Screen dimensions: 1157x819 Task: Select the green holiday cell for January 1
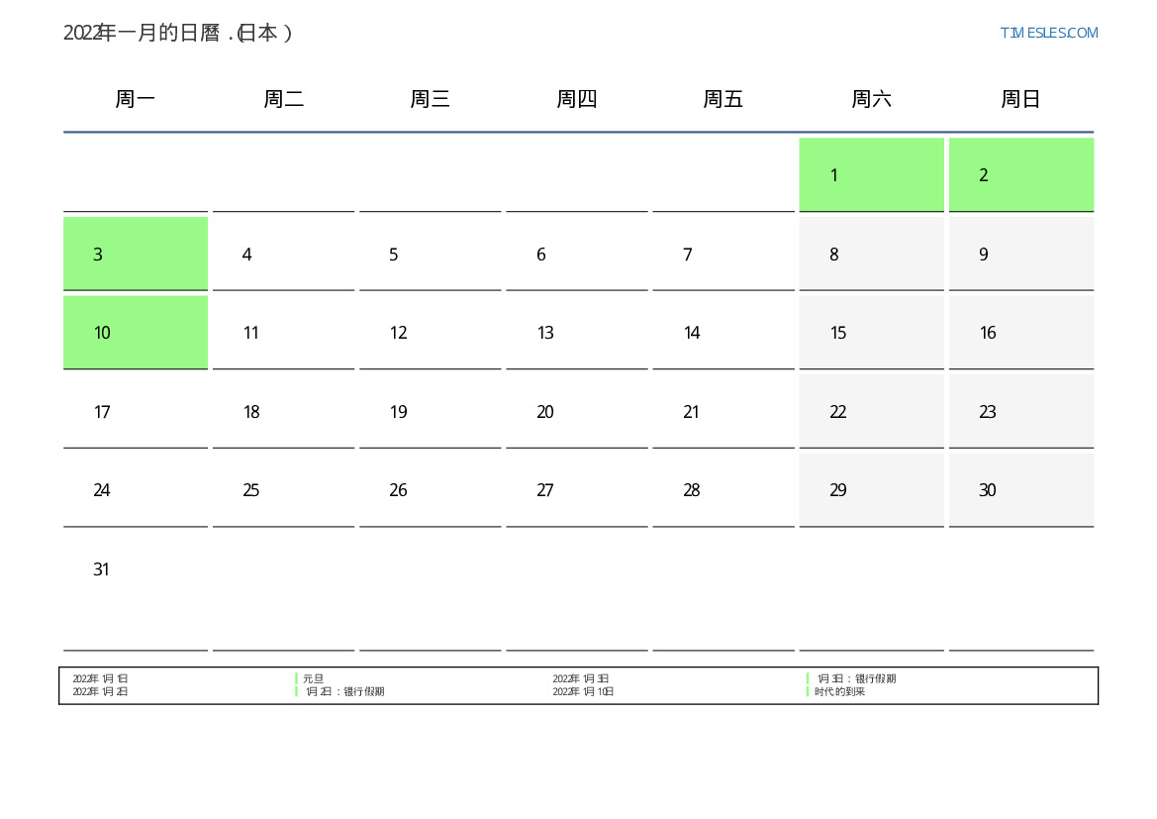pos(871,175)
